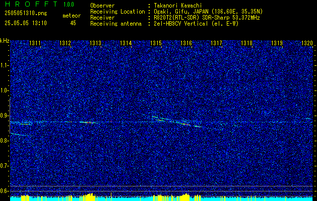Click the date stamp 25.05.05 13:10
This screenshot has height=201, width=317.
click(26, 23)
